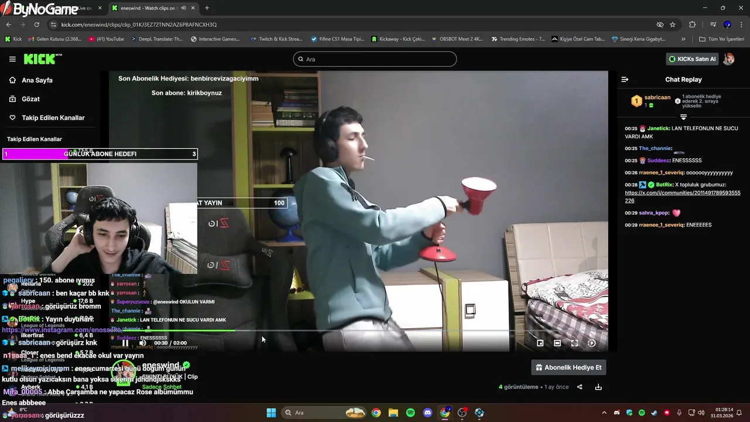Open the Kick hamburger menu

tap(12, 59)
